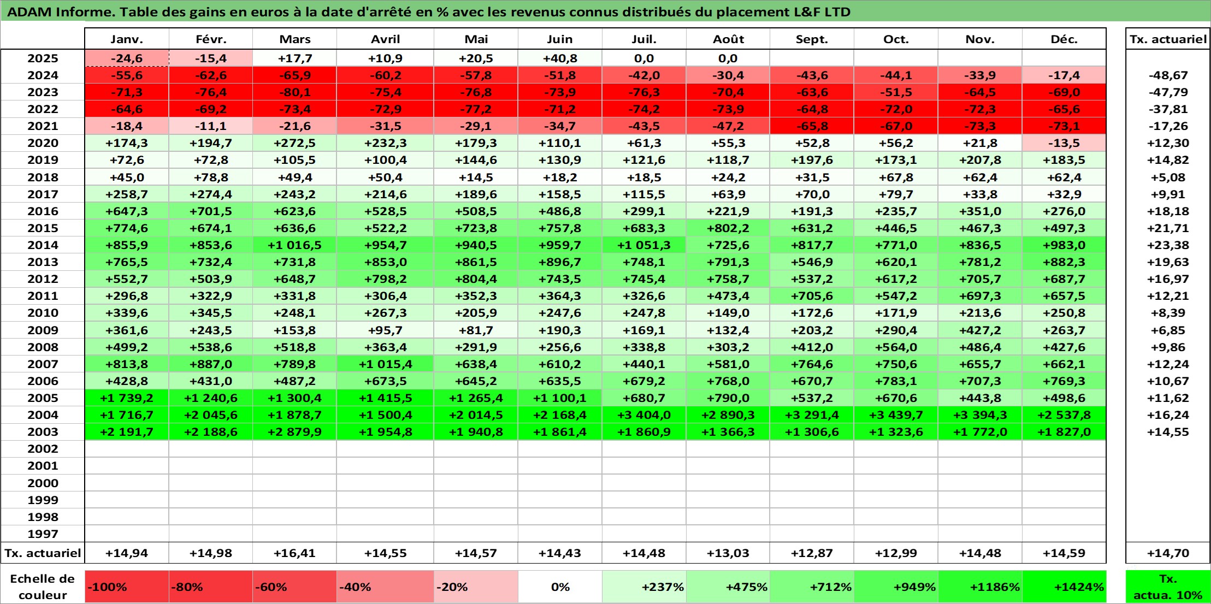Click overall actuarial rate +14,70
The width and height of the screenshot is (1211, 604).
[1168, 553]
